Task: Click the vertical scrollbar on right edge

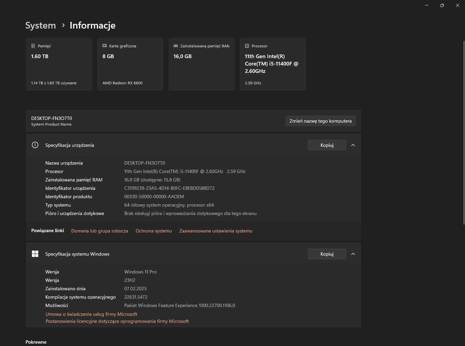Action: click(464, 133)
